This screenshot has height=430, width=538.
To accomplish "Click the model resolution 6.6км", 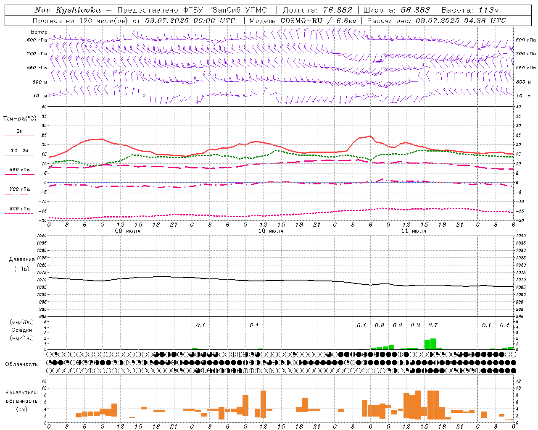I will pos(346,21).
